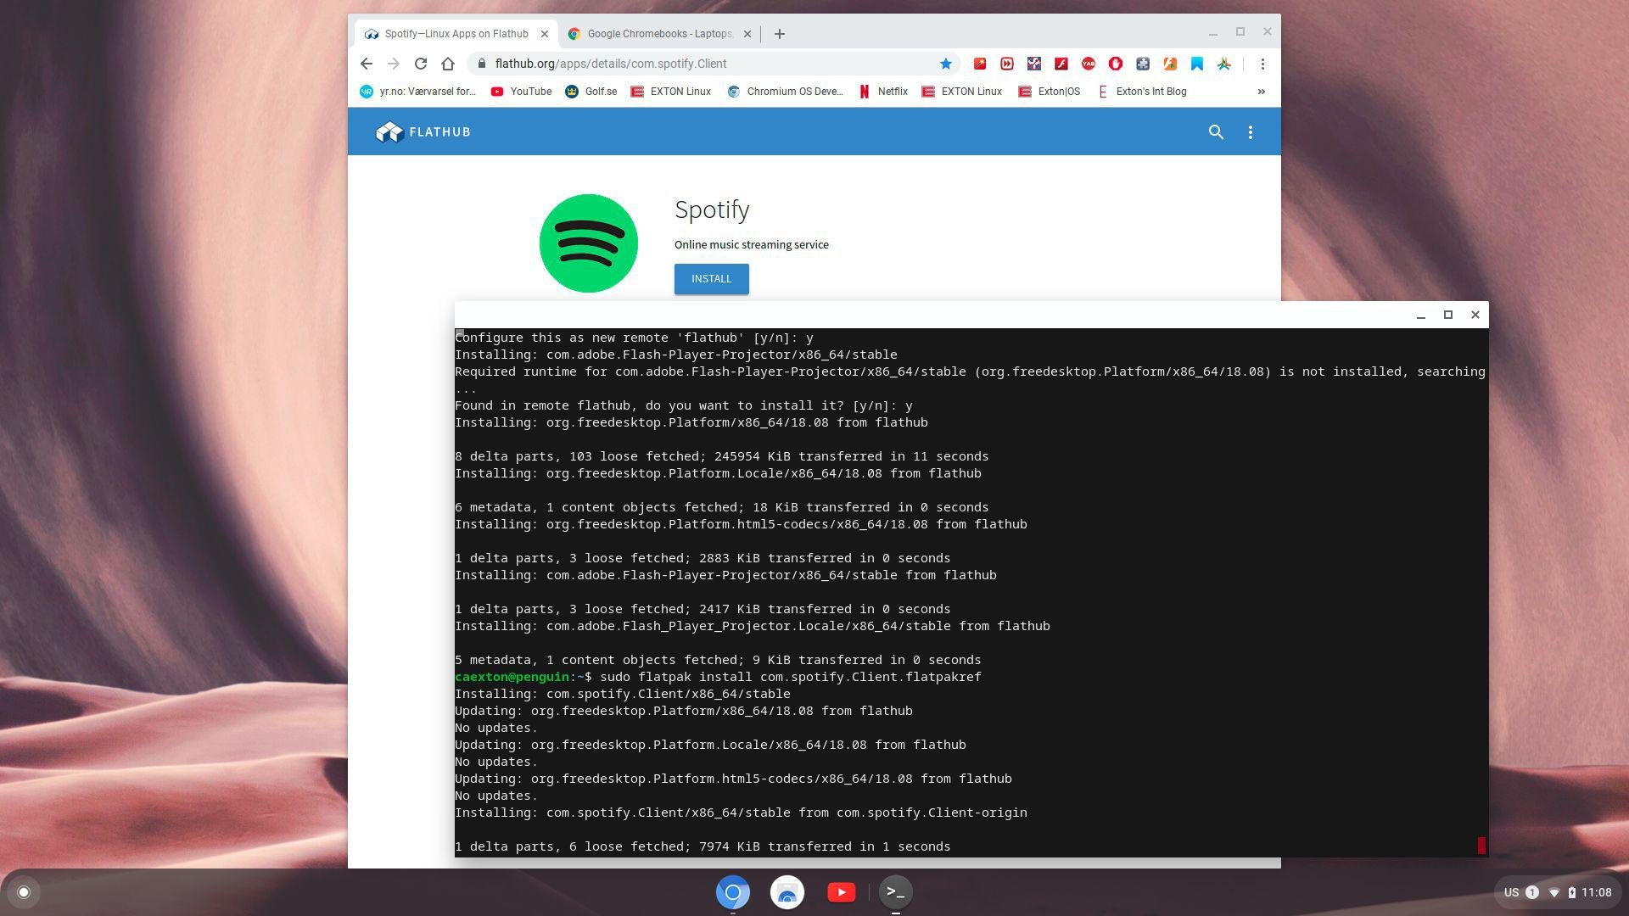This screenshot has width=1629, height=916.
Task: Open the Flathub three-dot menu
Action: pyautogui.click(x=1251, y=132)
